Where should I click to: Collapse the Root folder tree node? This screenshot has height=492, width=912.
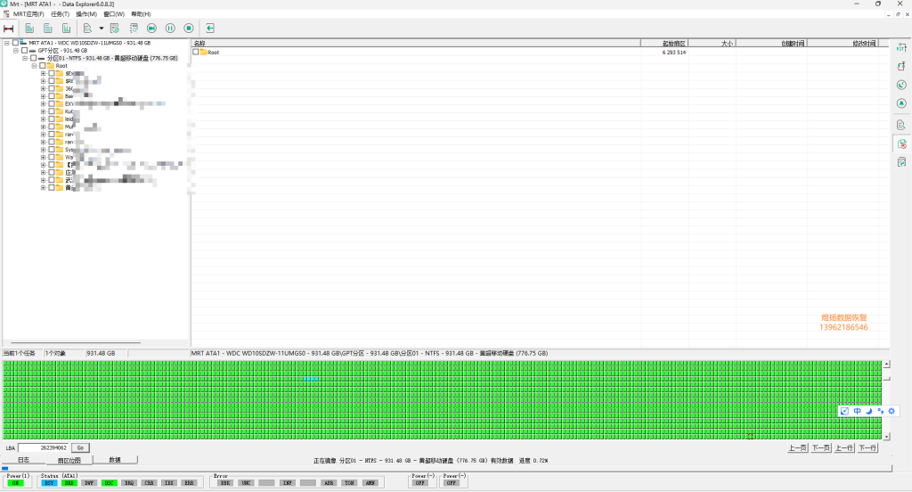click(x=34, y=66)
